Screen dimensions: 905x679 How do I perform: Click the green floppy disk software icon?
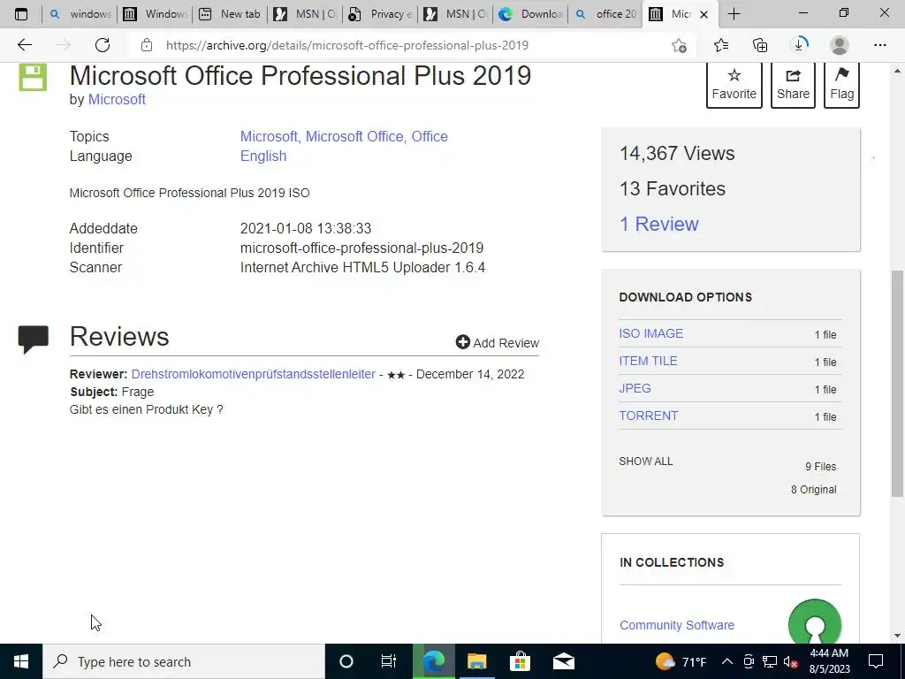click(x=33, y=78)
